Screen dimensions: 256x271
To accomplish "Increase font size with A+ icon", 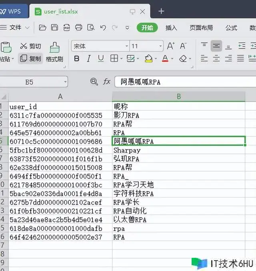I will (x=171, y=46).
